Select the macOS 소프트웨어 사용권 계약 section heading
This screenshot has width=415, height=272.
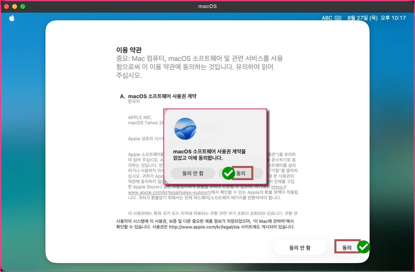pyautogui.click(x=162, y=96)
